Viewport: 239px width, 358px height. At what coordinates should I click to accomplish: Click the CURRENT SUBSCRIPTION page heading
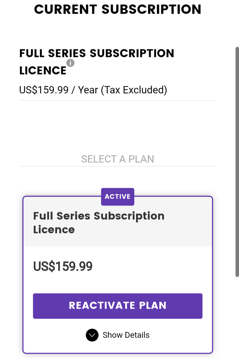tap(118, 10)
